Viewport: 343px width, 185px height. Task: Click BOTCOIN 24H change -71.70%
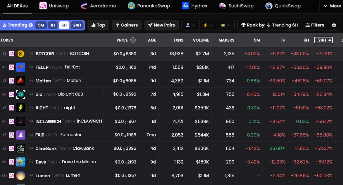click(x=324, y=54)
